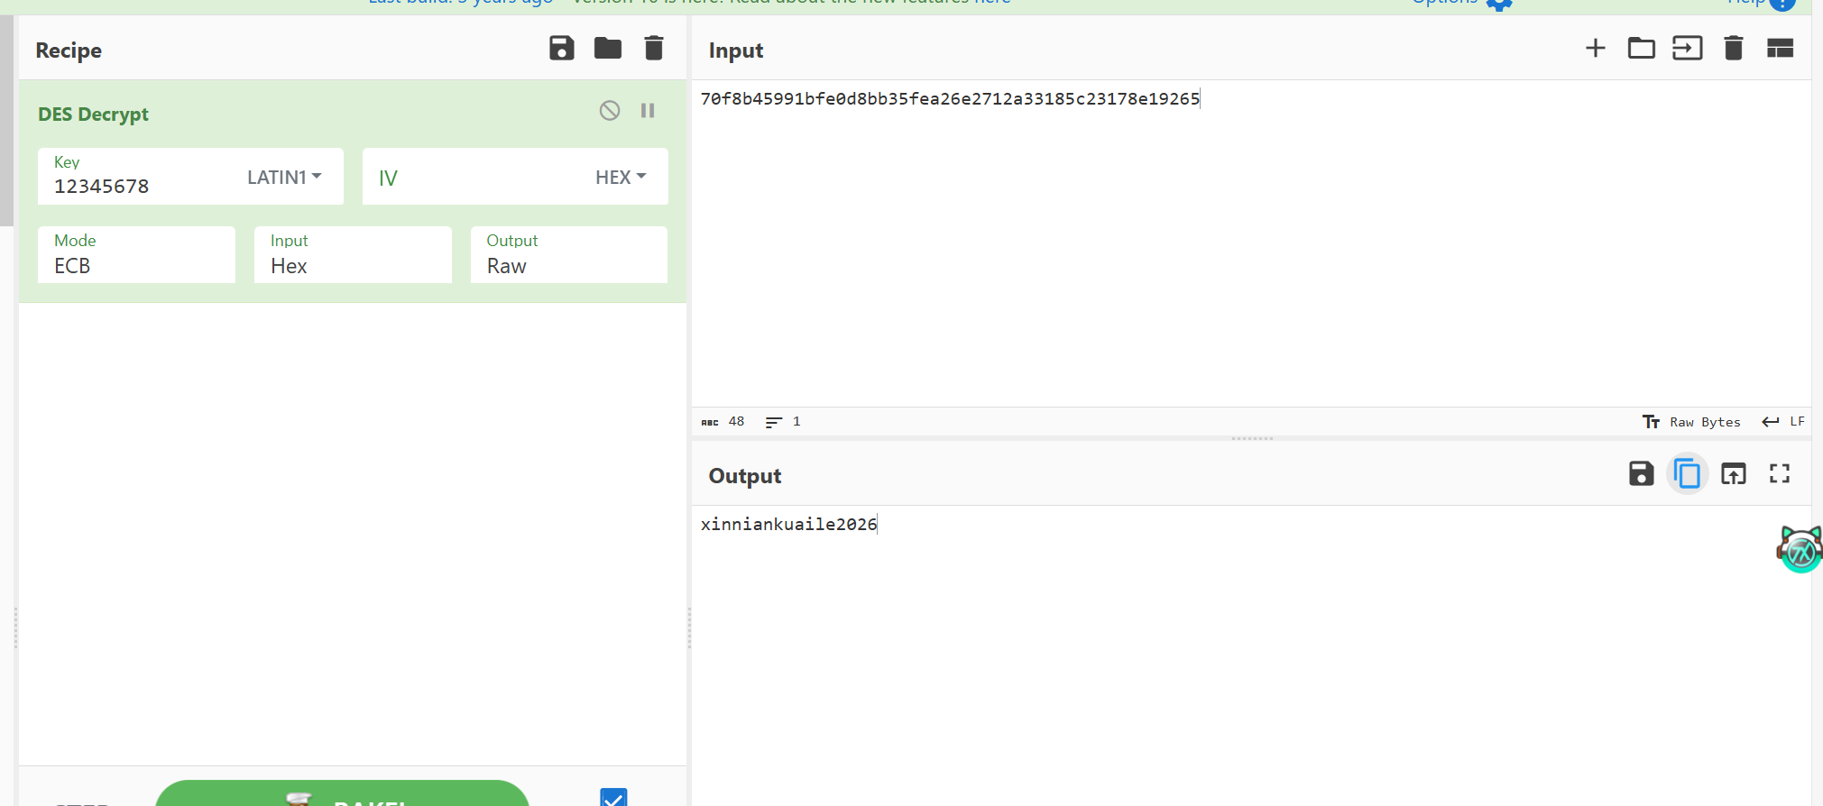Toggle breakpoint on DES Decrypt
The image size is (1823, 806).
(x=648, y=111)
